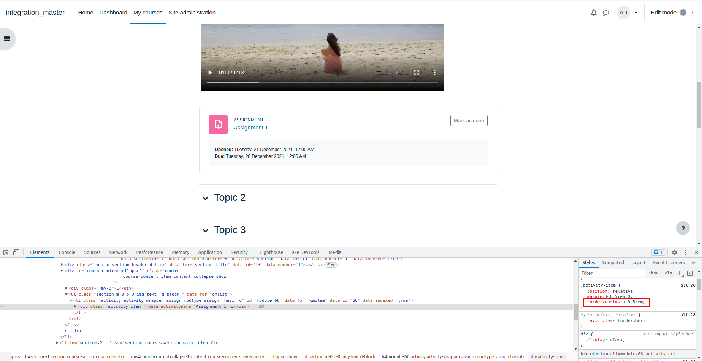Switch to the Media tab

[335, 252]
